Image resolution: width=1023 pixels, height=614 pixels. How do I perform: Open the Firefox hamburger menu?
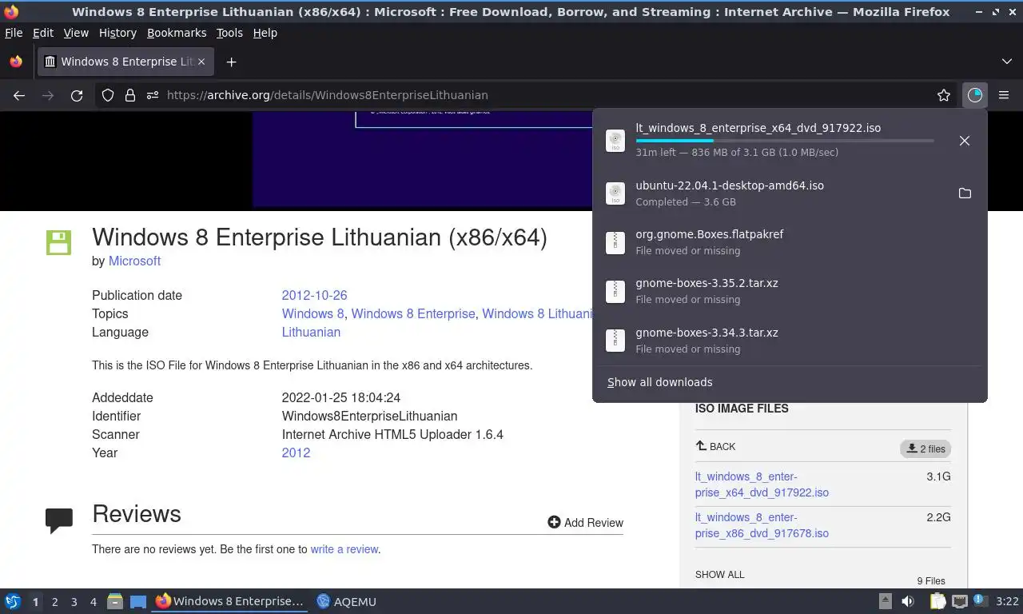pos(1004,95)
